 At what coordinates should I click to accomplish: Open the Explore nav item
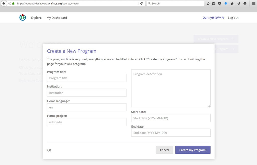point(36,18)
